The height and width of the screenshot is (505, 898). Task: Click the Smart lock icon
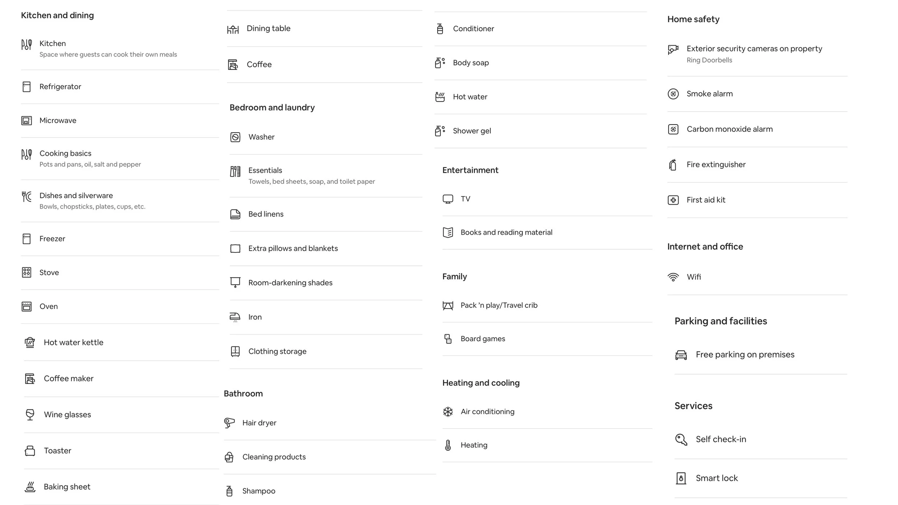[x=681, y=478]
